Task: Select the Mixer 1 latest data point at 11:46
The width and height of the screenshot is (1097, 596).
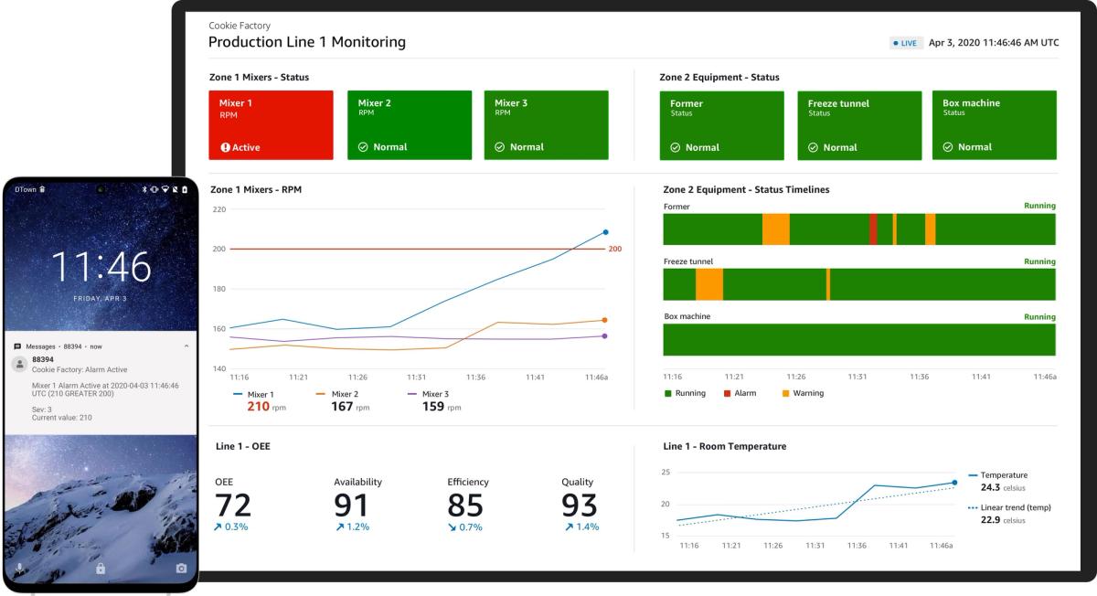Action: point(605,232)
